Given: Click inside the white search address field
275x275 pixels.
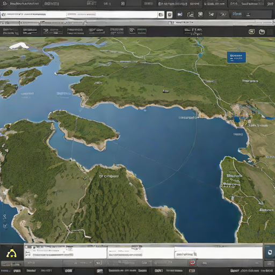Looking at the screenshot, I should tap(79, 15).
